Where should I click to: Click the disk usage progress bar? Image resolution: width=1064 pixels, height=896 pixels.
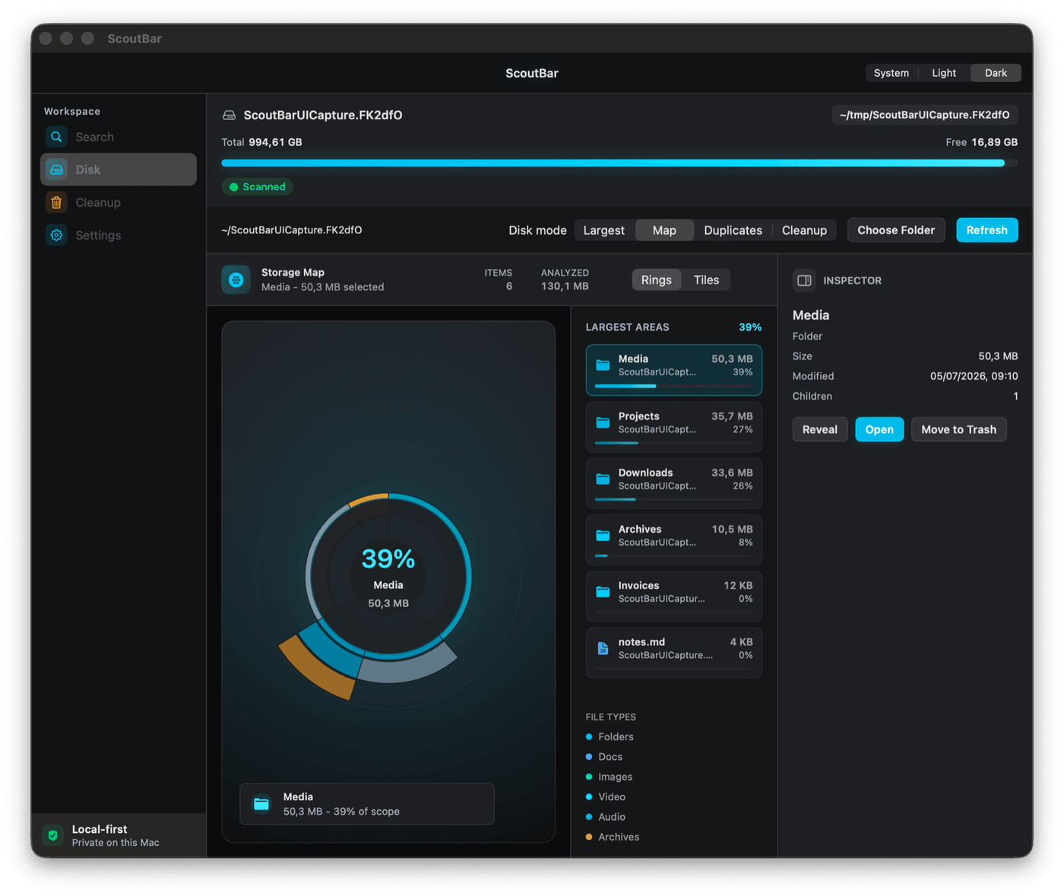pyautogui.click(x=619, y=163)
